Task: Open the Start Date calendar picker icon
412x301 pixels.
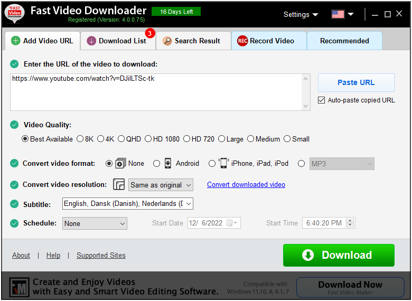Action: pyautogui.click(x=232, y=223)
